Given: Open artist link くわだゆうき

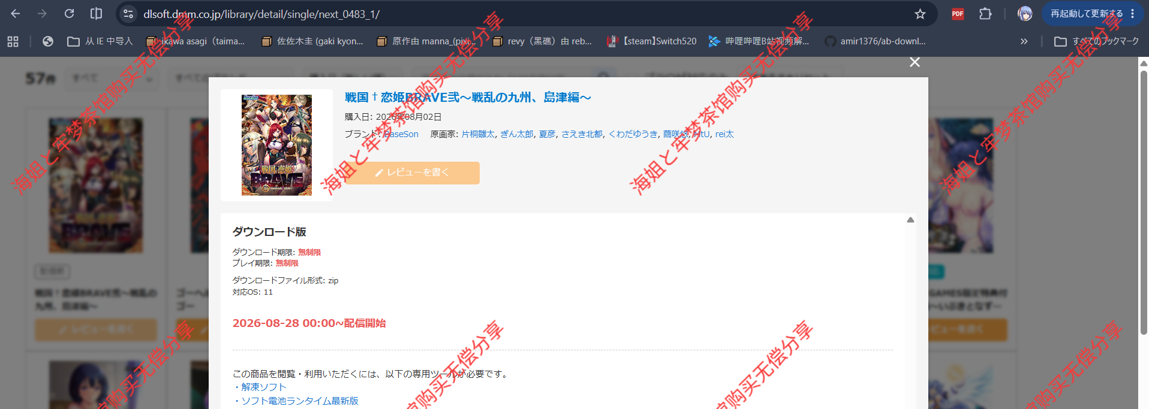Looking at the screenshot, I should click(633, 134).
